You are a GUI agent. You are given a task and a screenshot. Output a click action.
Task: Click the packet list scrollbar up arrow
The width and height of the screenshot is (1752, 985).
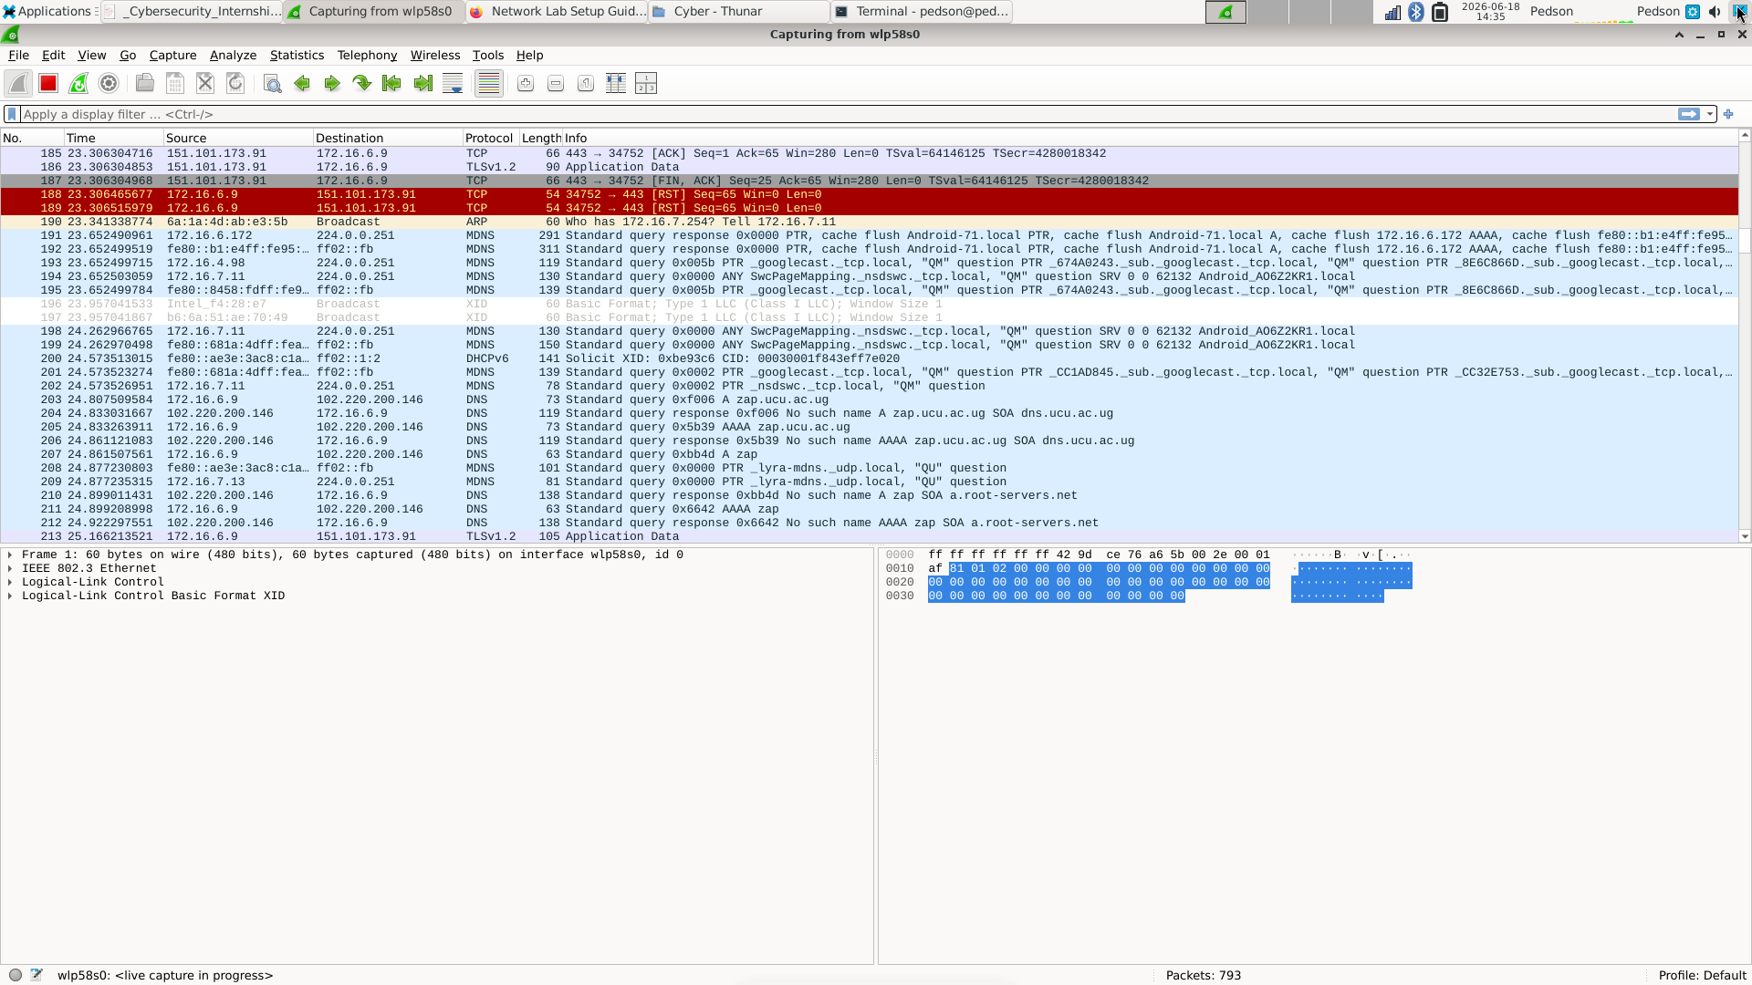tap(1745, 135)
